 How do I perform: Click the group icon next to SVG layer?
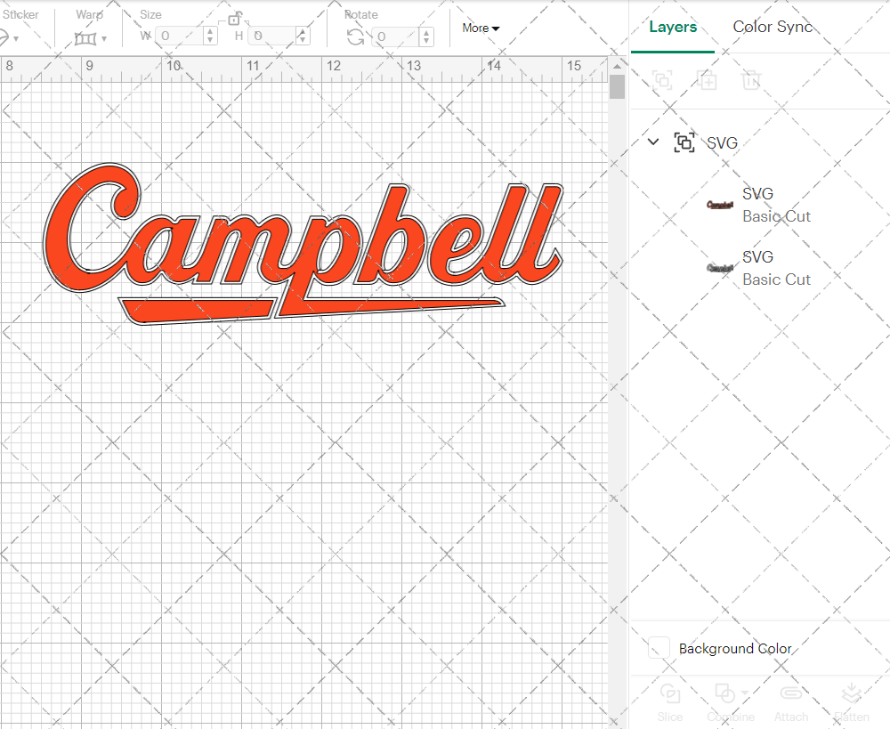[684, 142]
